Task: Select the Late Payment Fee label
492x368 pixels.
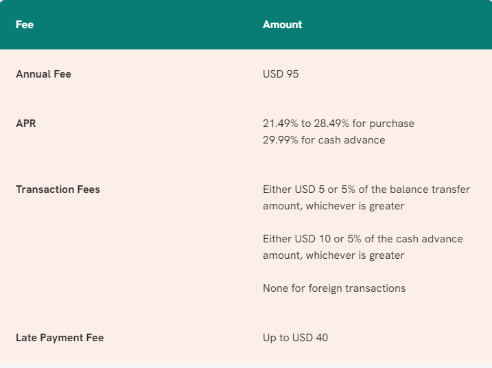Action: pyautogui.click(x=60, y=338)
